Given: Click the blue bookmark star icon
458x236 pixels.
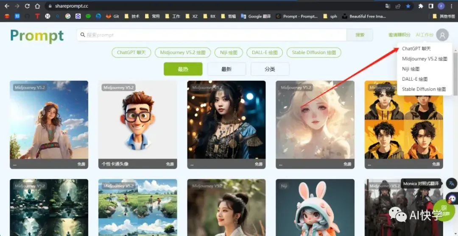Looking at the screenshot, I should [408, 6].
